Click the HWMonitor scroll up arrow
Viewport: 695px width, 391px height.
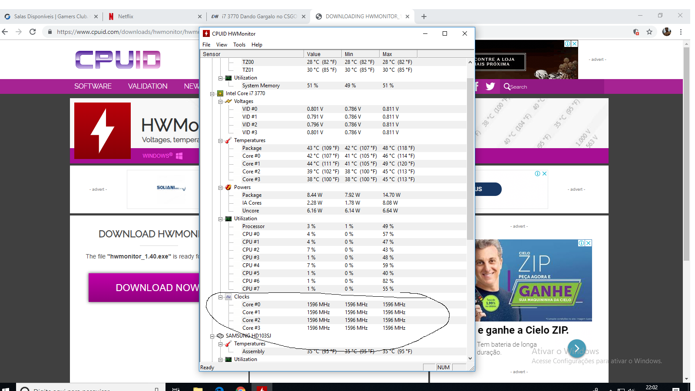[470, 62]
